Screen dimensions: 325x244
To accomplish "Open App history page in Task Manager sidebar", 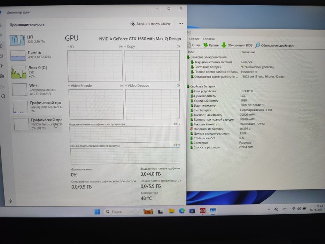I will 1,56.
